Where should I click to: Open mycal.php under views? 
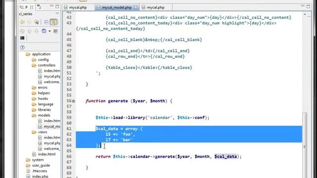(x=52, y=143)
